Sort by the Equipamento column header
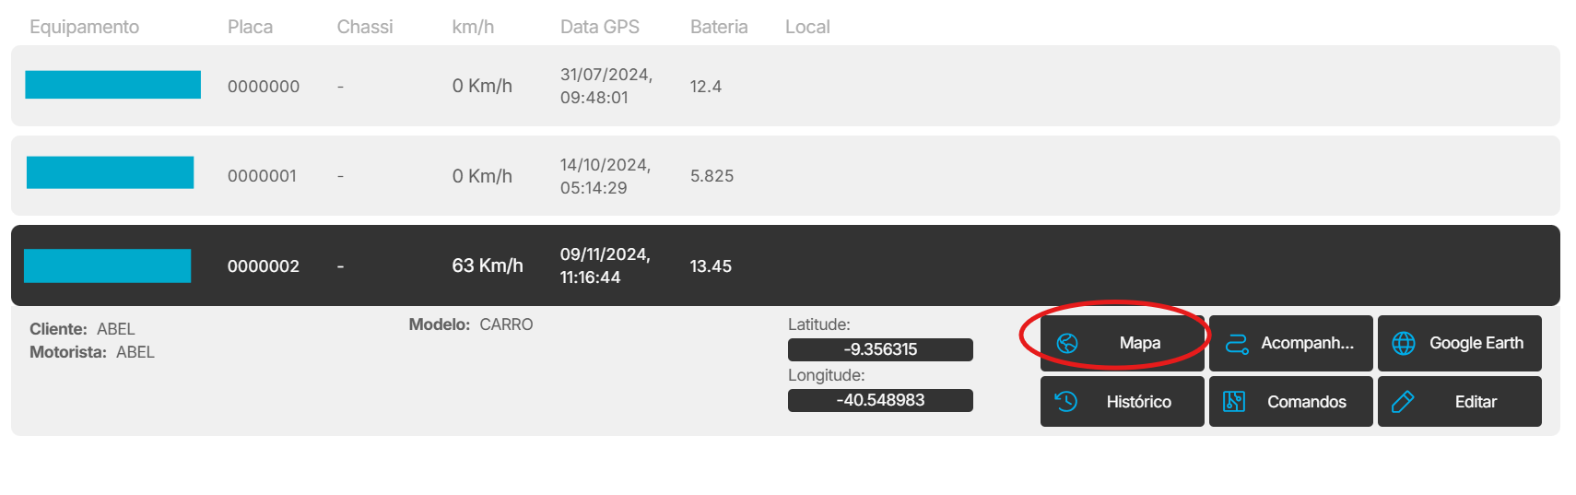The image size is (1576, 495). point(84,27)
